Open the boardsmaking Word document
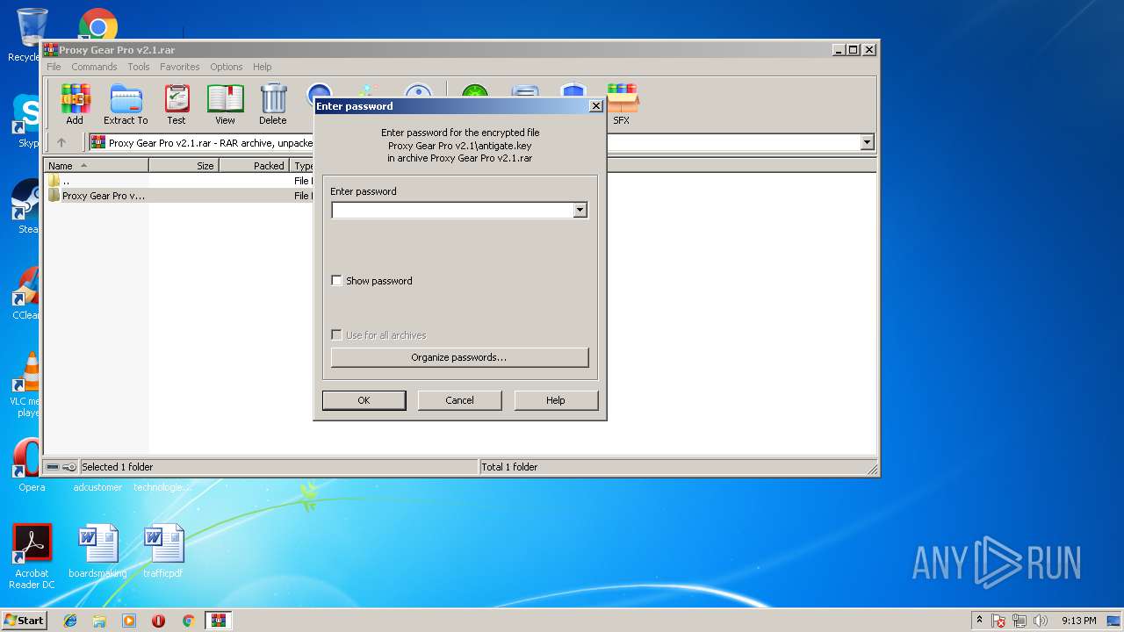Image resolution: width=1124 pixels, height=632 pixels. coord(97,551)
